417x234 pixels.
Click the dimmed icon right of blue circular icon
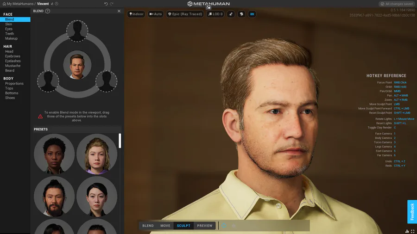click(x=234, y=226)
